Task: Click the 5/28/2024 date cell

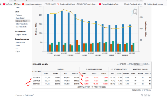Action: point(37,84)
